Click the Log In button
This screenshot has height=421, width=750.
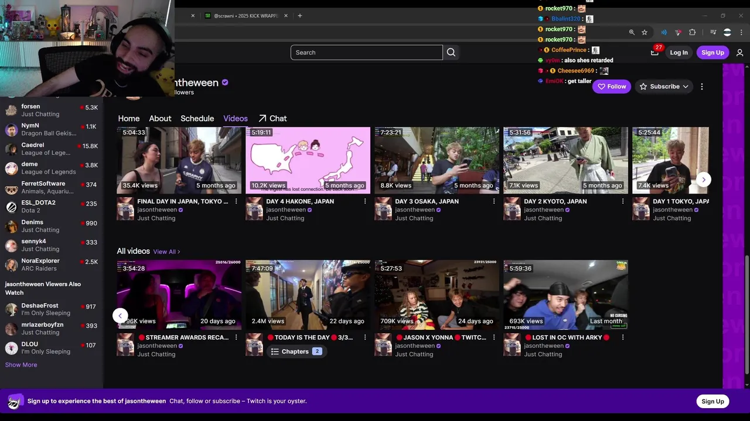[679, 53]
